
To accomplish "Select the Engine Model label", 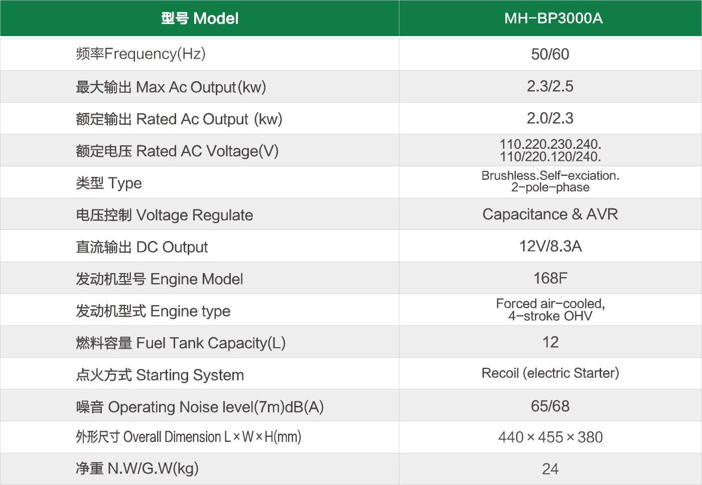I will [x=159, y=279].
